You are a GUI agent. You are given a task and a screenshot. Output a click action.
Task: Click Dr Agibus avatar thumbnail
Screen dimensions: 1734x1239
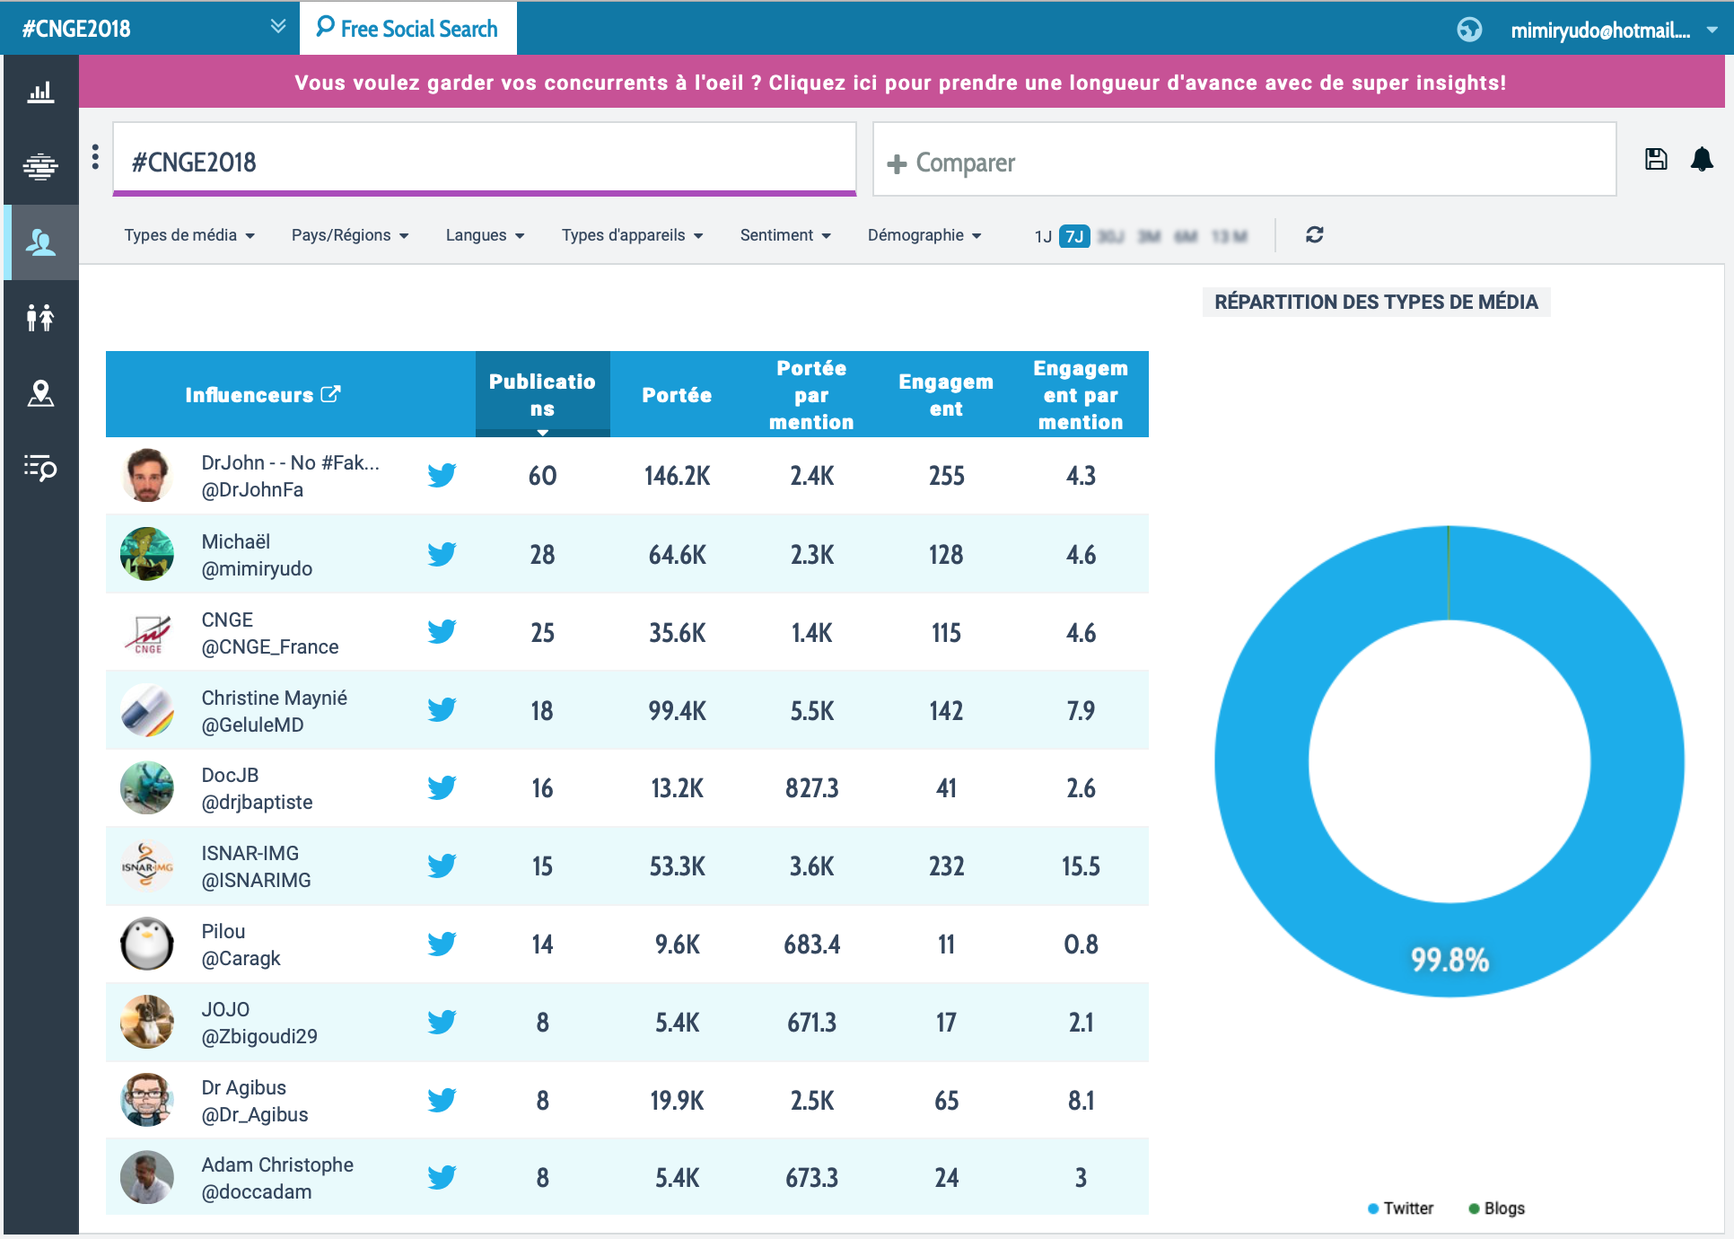[147, 1100]
